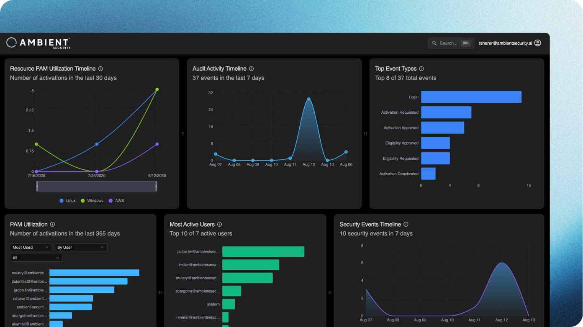This screenshot has height=327, width=583.
Task: Click the search magnifier icon
Action: 434,43
